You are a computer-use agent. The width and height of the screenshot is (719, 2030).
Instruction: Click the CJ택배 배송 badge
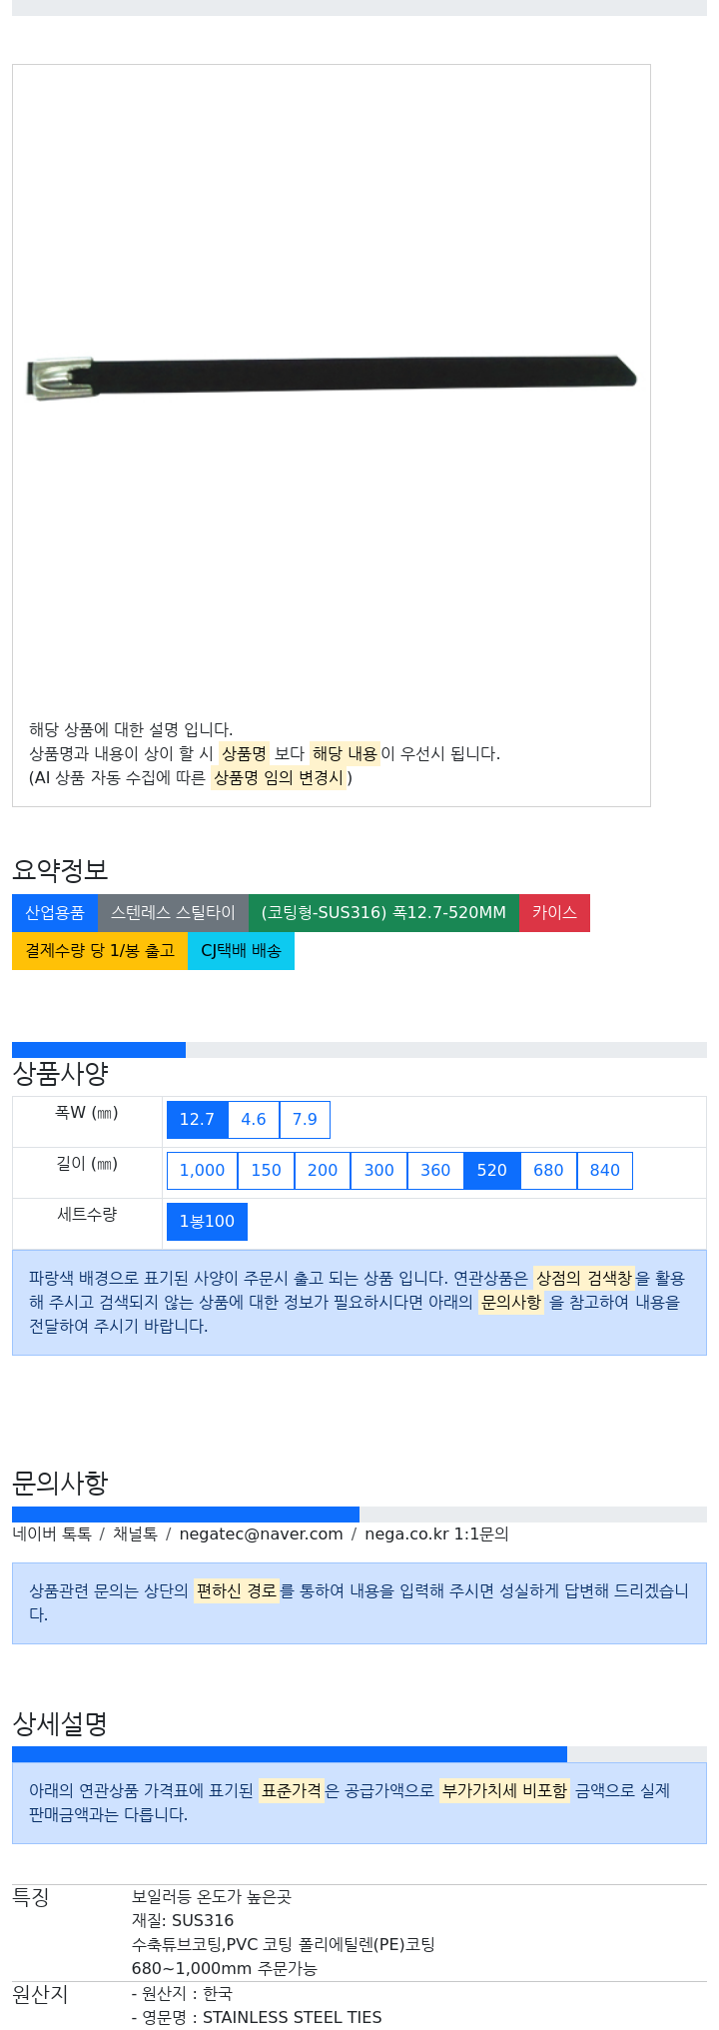coord(241,951)
